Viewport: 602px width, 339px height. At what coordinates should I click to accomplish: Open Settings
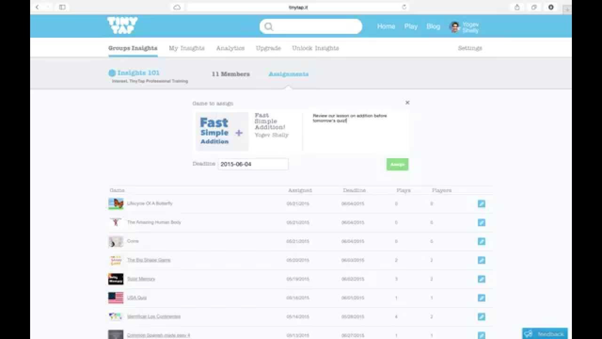pos(470,48)
